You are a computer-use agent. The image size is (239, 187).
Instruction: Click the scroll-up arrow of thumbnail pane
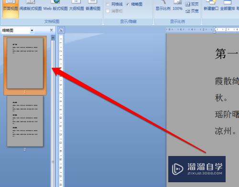click(53, 38)
